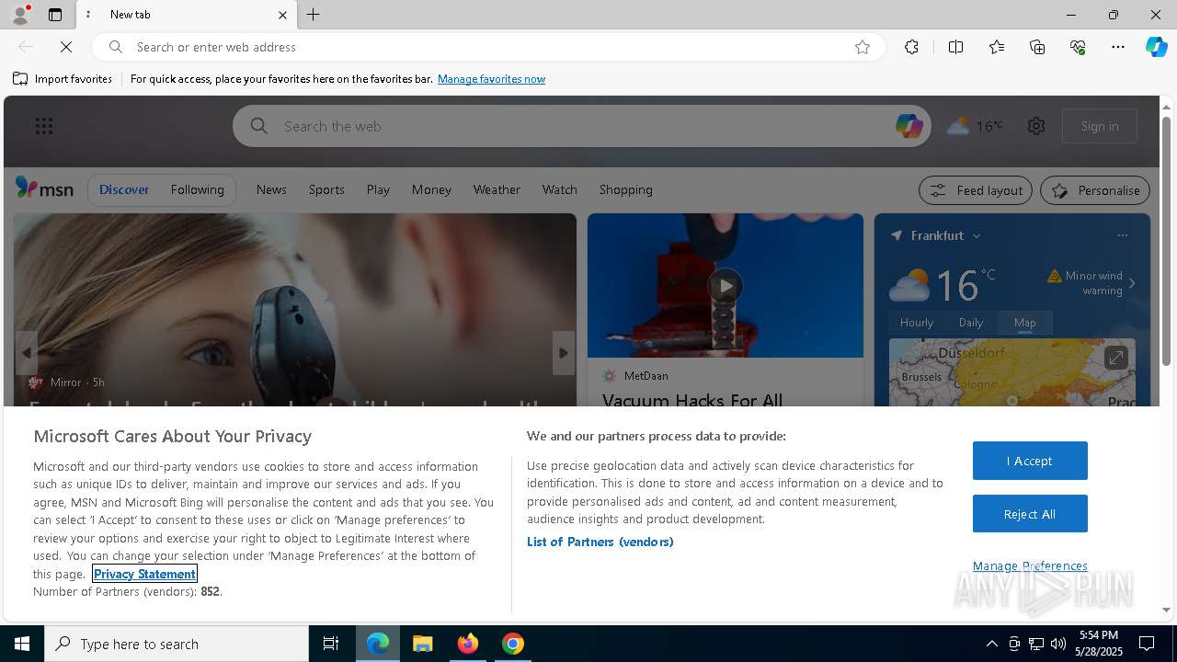1177x662 pixels.
Task: Open the Play section
Action: 378,189
